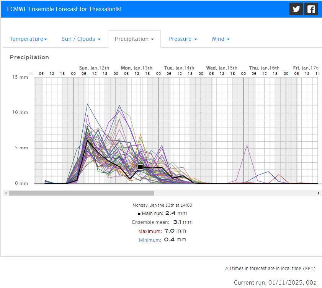Image resolution: width=322 pixels, height=288 pixels.
Task: Click the horizontal chart scrollbar thumb
Action: 82,193
